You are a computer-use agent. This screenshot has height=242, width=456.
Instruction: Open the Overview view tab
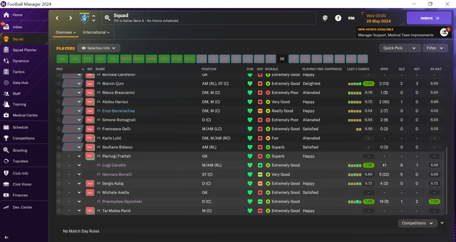tap(66, 32)
